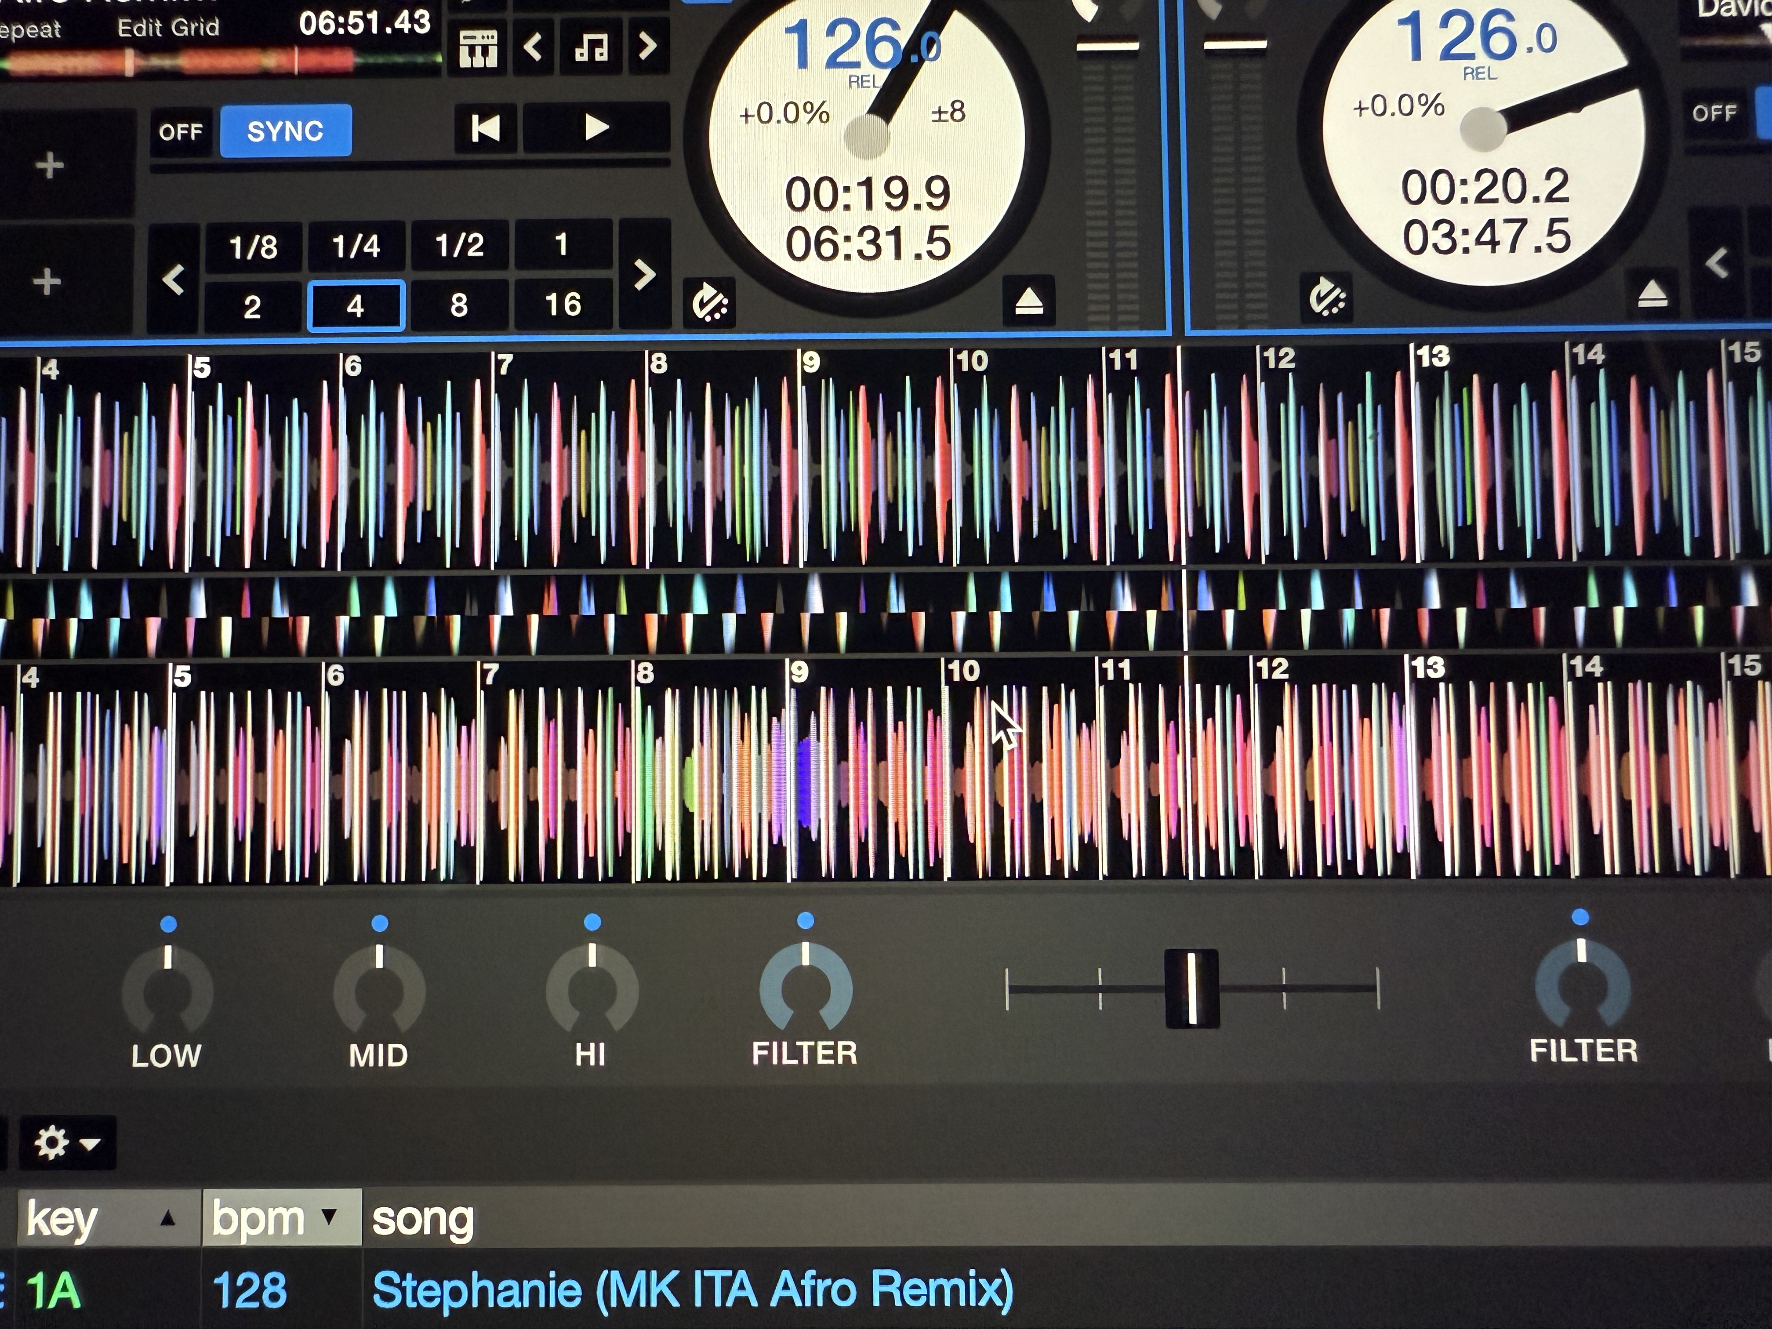Select 8 beat loop size
Screen dimensions: 1772x1329
459,305
